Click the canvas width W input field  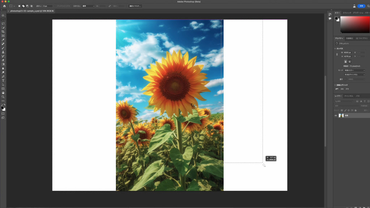click(348, 52)
